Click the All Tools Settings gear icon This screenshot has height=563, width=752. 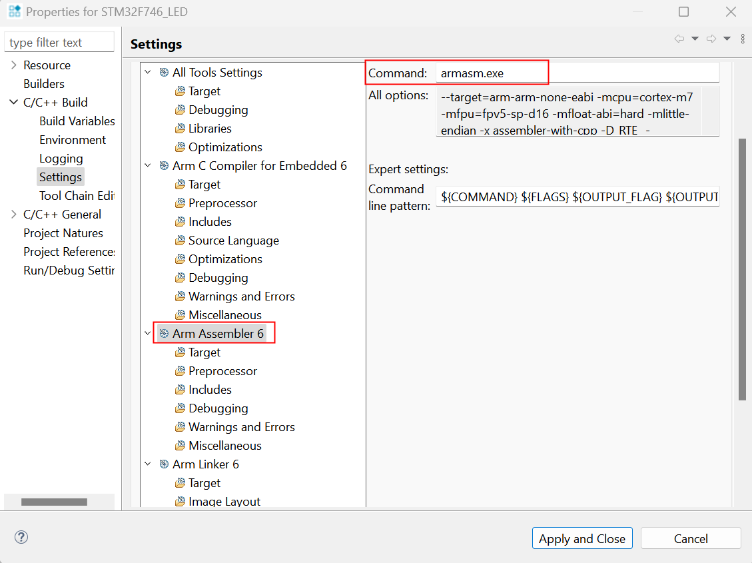pyautogui.click(x=164, y=73)
